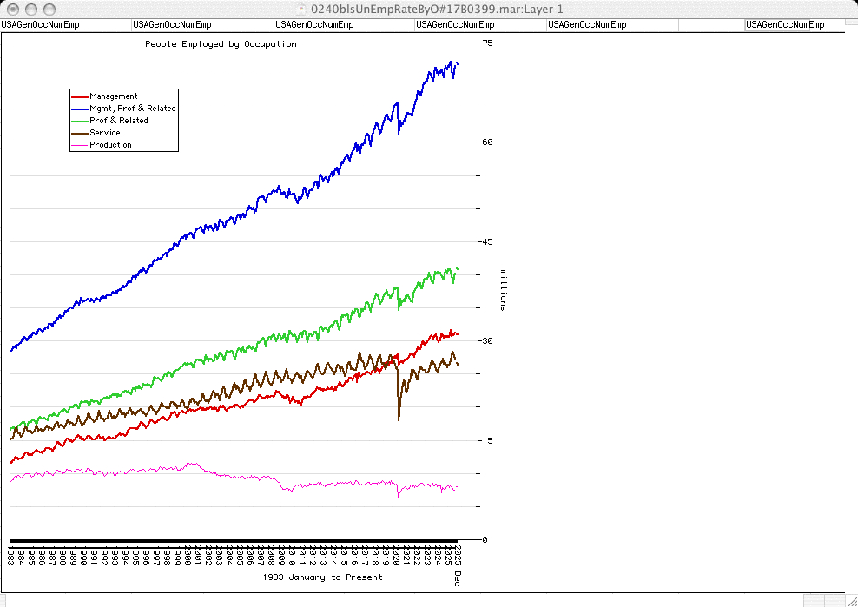Click the 'People Employed by Occupation' chart title
Viewport: 858px width, 607px height.
point(221,44)
